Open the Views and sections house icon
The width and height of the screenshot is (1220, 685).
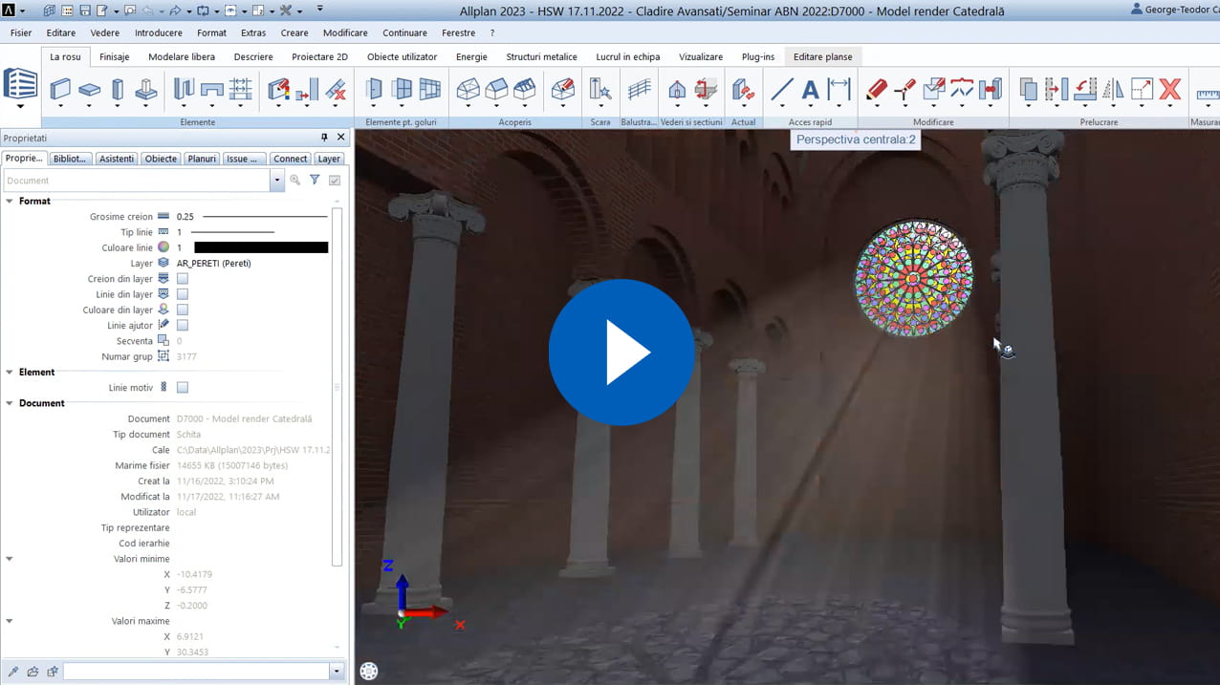677,90
